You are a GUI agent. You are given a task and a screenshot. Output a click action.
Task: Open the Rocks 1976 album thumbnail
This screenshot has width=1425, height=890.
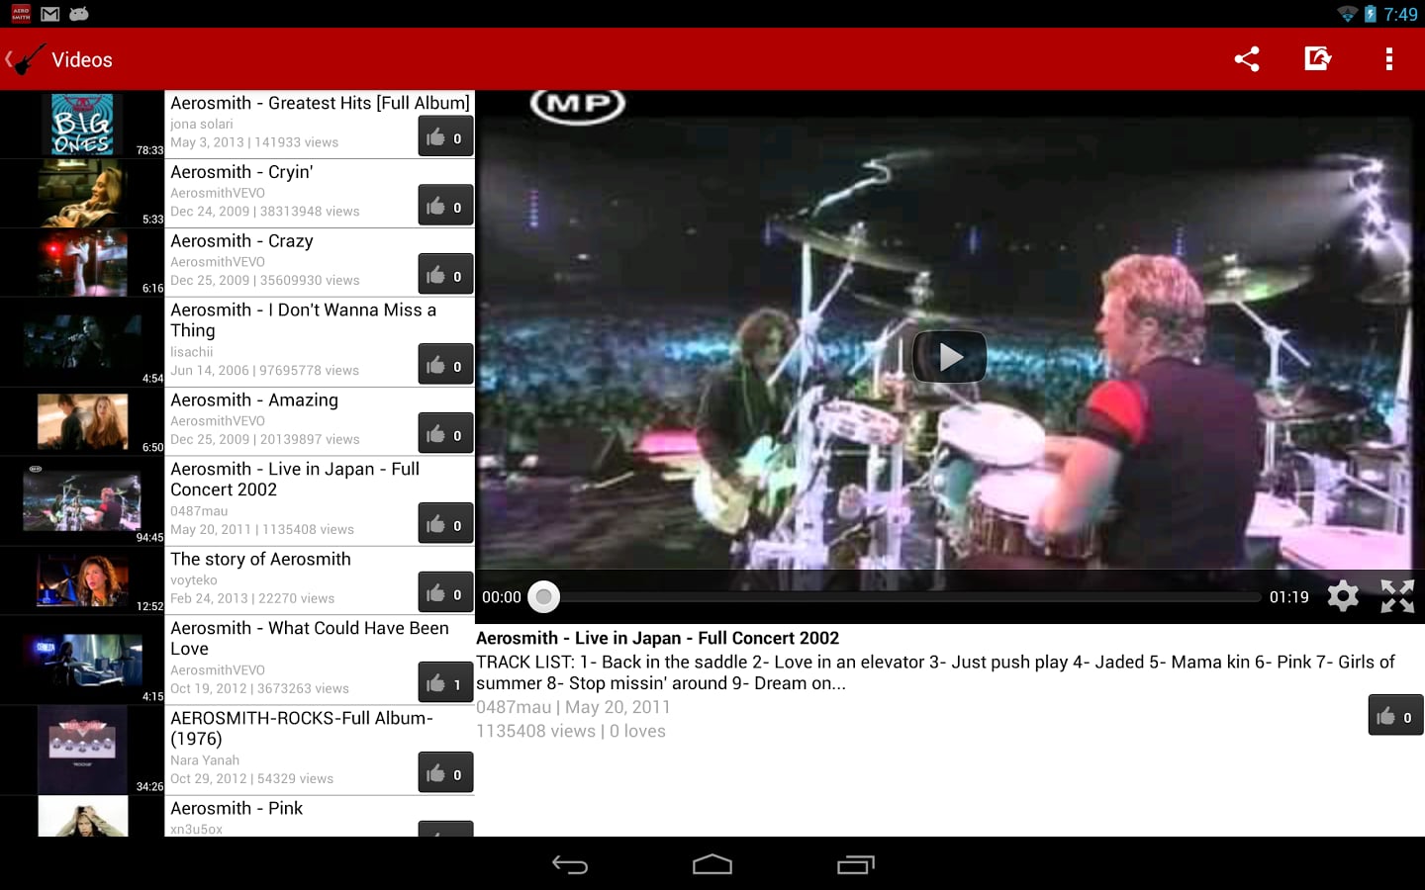point(82,751)
